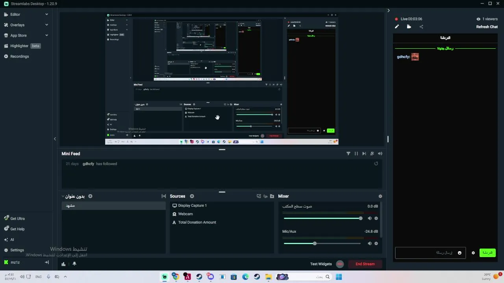Image resolution: width=504 pixels, height=283 pixels.
Task: Collapse the left editor panel arrow
Action: (55, 139)
